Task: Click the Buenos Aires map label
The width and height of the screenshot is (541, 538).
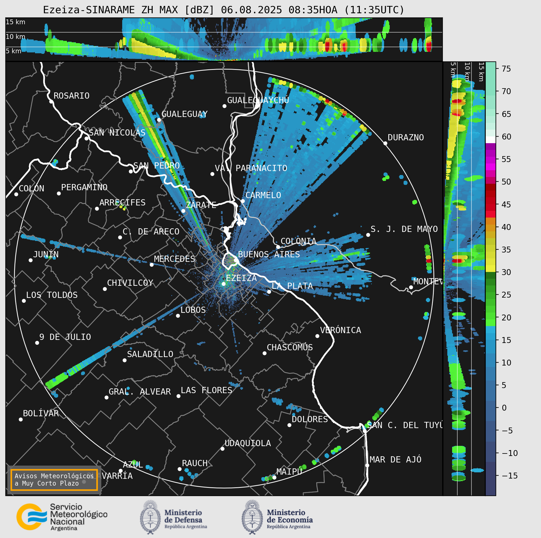Action: tap(269, 254)
